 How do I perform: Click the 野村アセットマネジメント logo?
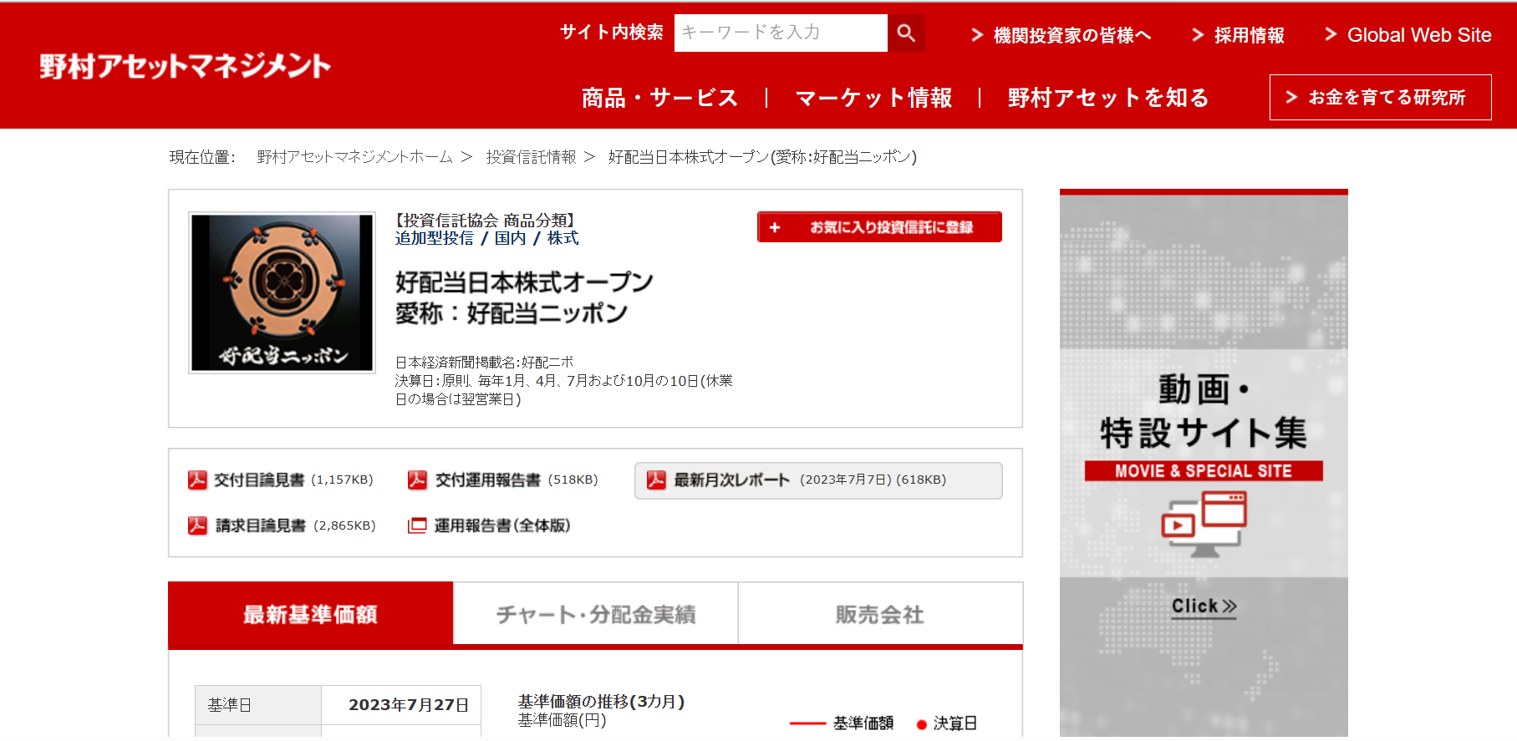click(x=185, y=66)
